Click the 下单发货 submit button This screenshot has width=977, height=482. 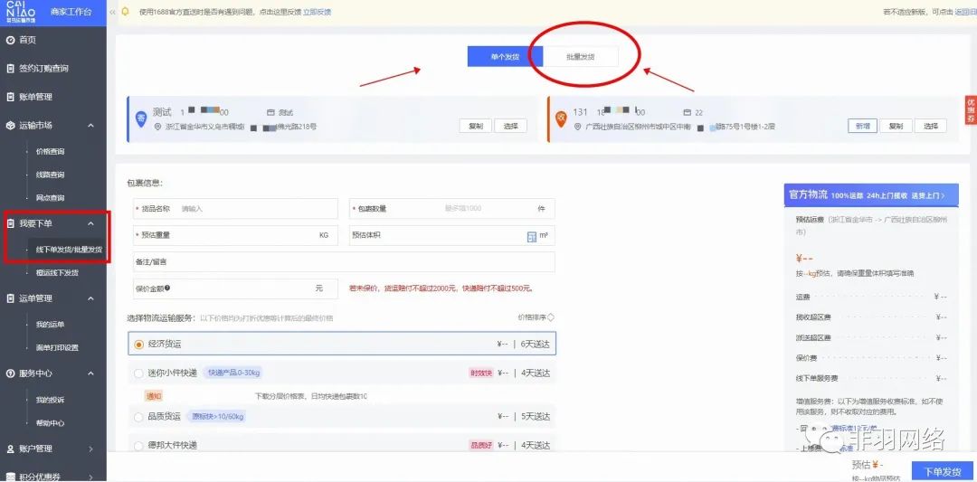936,472
